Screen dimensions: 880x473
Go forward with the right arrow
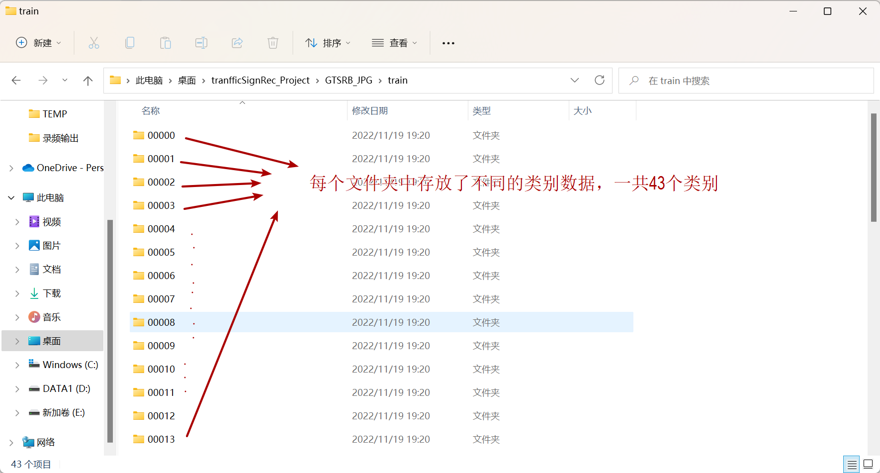[x=43, y=81]
